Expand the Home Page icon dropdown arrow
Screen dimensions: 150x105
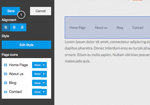tap(44, 65)
